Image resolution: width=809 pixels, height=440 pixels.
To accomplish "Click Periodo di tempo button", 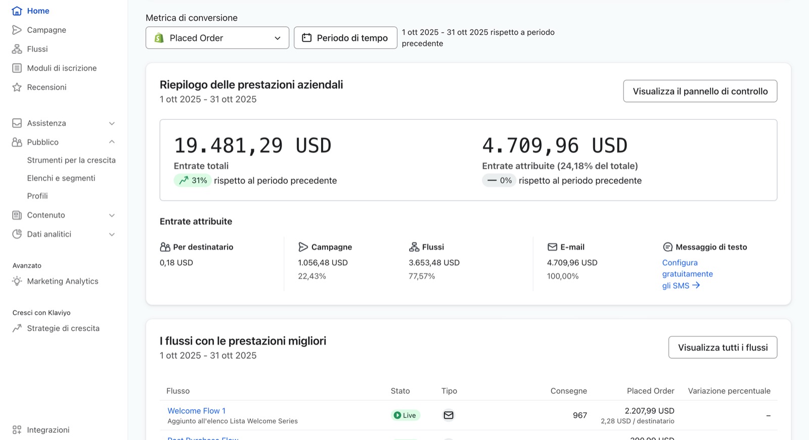I will (x=345, y=38).
